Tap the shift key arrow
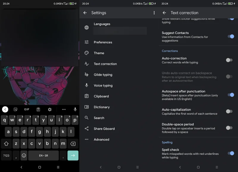This screenshot has width=238, height=172. click(6, 144)
